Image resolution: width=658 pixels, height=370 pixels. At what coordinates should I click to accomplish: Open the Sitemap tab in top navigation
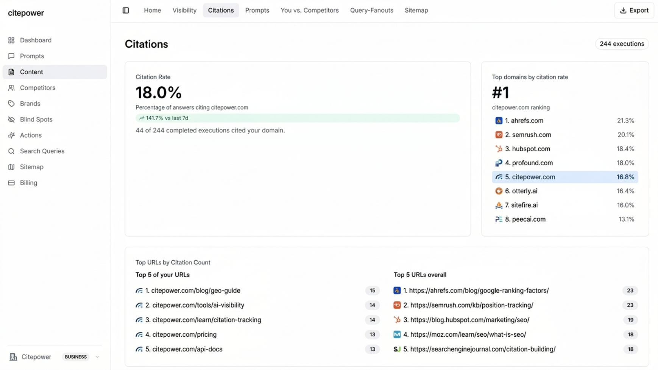point(416,10)
